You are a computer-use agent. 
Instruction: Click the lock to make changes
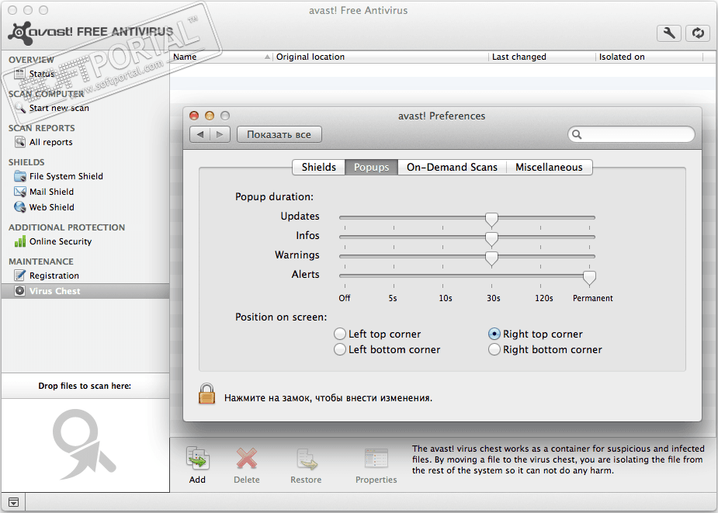point(206,394)
